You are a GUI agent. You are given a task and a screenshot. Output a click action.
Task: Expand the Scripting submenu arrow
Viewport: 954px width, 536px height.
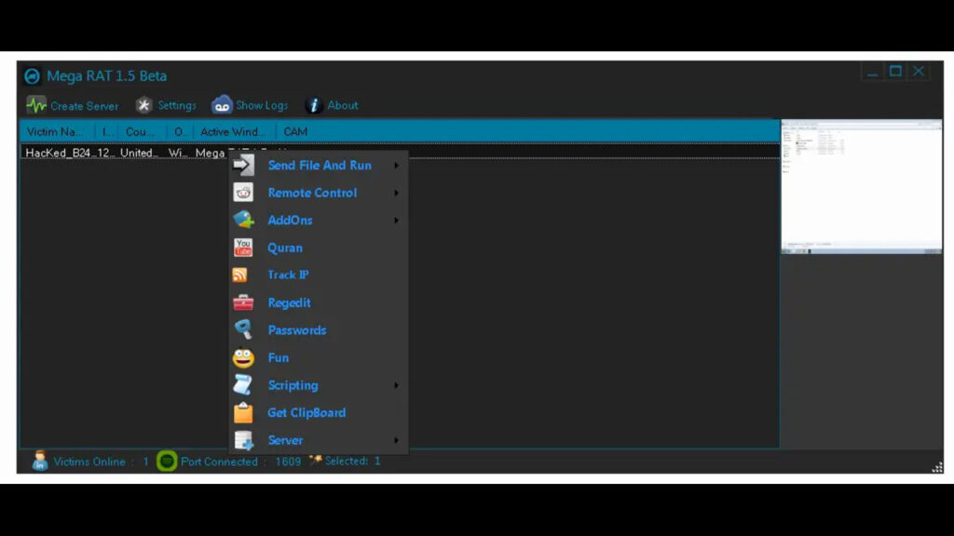click(x=396, y=385)
